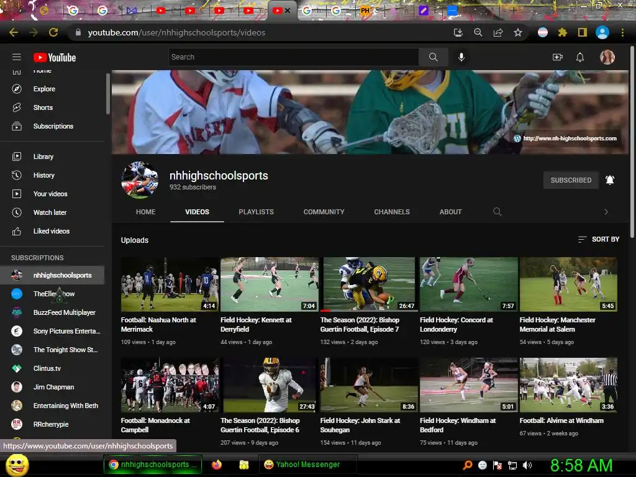This screenshot has height=477, width=636.
Task: Open the ABOUT tab
Action: 451,212
